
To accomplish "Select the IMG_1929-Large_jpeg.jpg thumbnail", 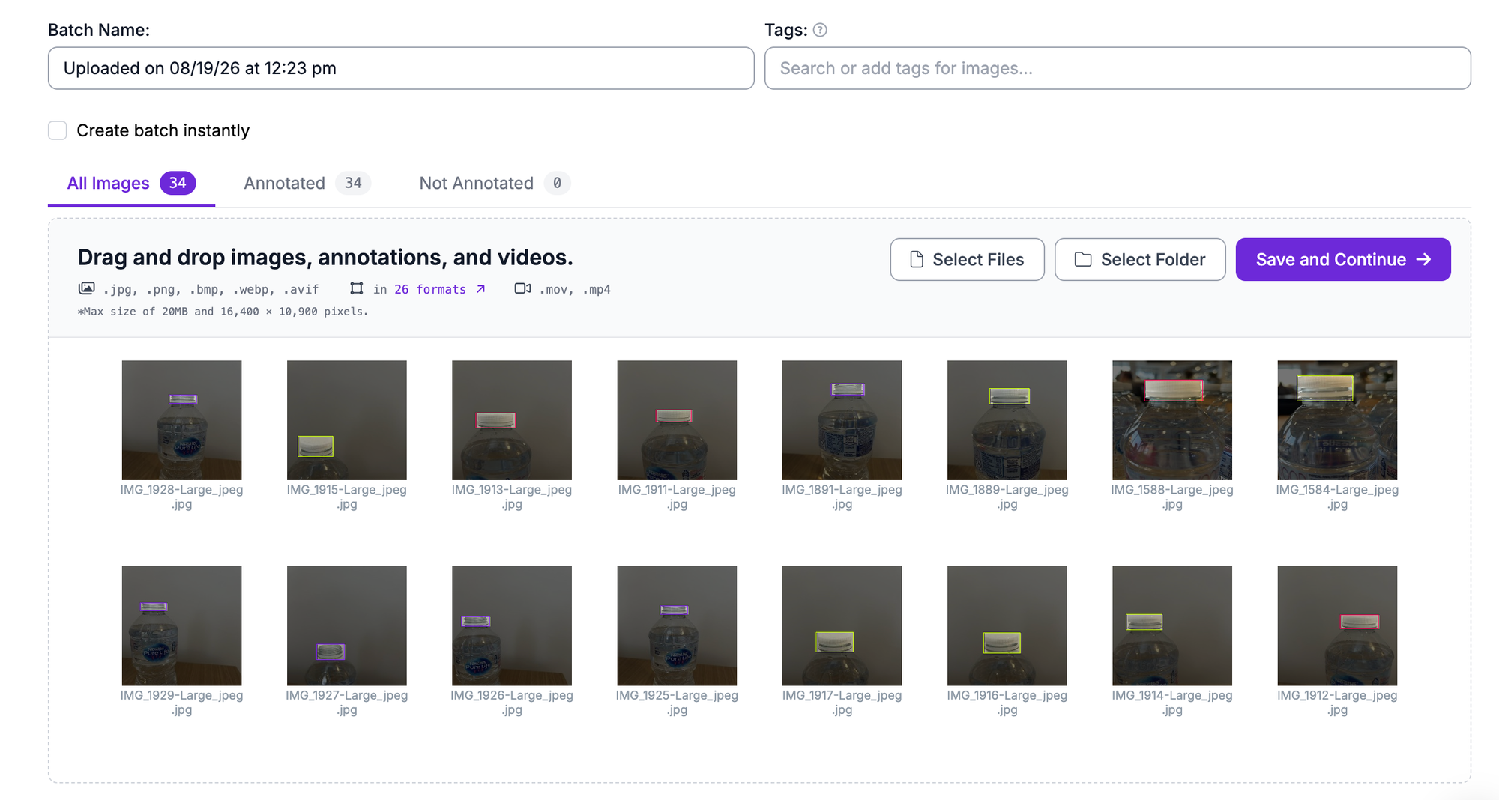I will point(181,625).
